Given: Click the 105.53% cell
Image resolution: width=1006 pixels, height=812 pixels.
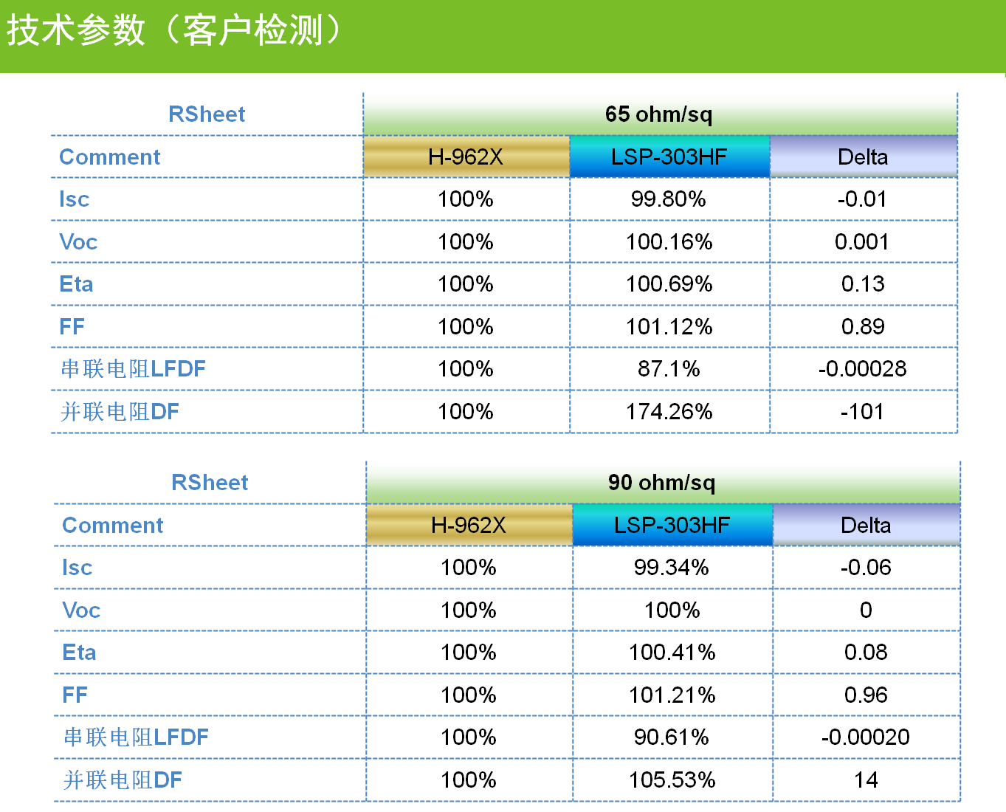Looking at the screenshot, I should point(672,780).
